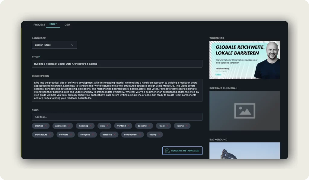The height and width of the screenshot is (180, 309).
Task: Click the BACKGROUND heading
Action: (218, 139)
